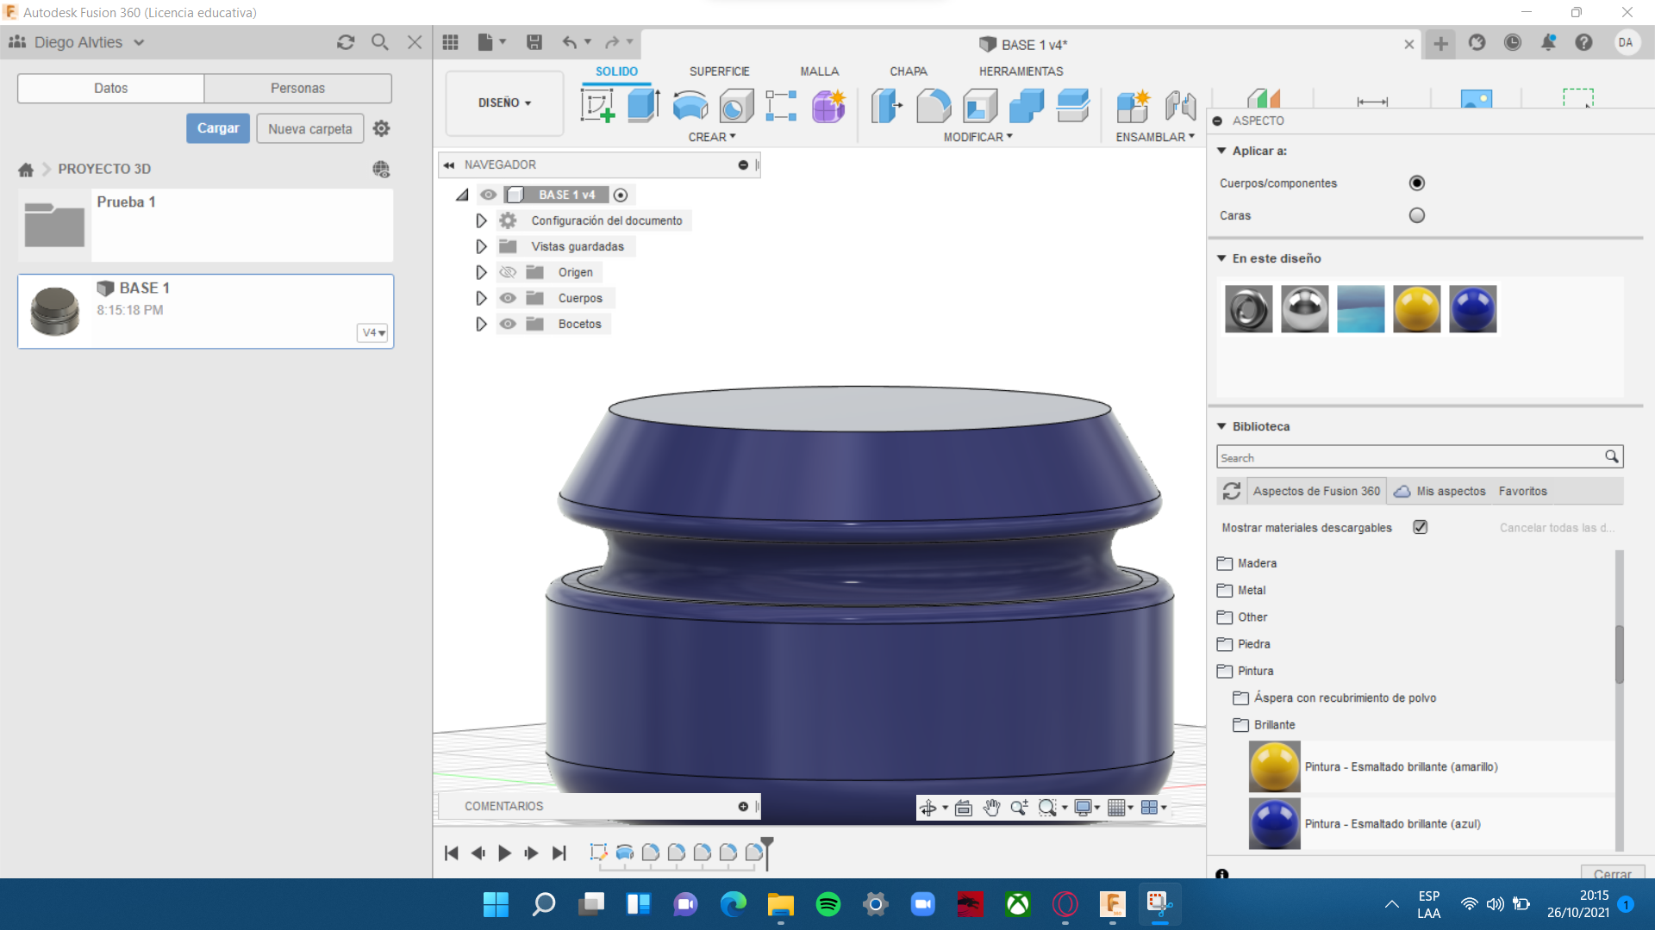Viewport: 1655px width, 930px height.
Task: Select the Hole tool
Action: (x=736, y=106)
